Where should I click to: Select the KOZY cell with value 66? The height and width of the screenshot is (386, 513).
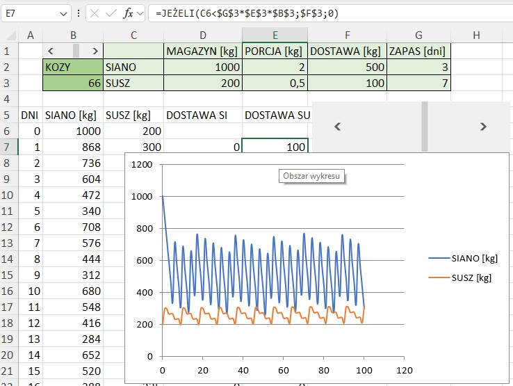tap(72, 83)
